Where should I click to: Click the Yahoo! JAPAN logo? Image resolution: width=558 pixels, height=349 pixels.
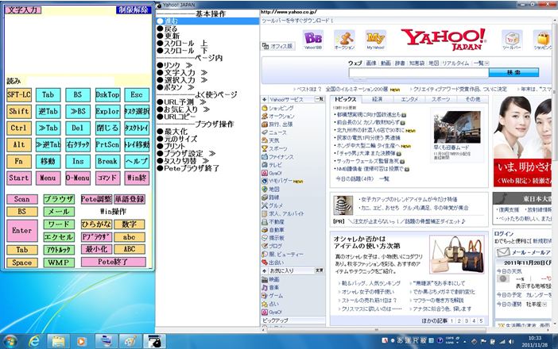(444, 39)
